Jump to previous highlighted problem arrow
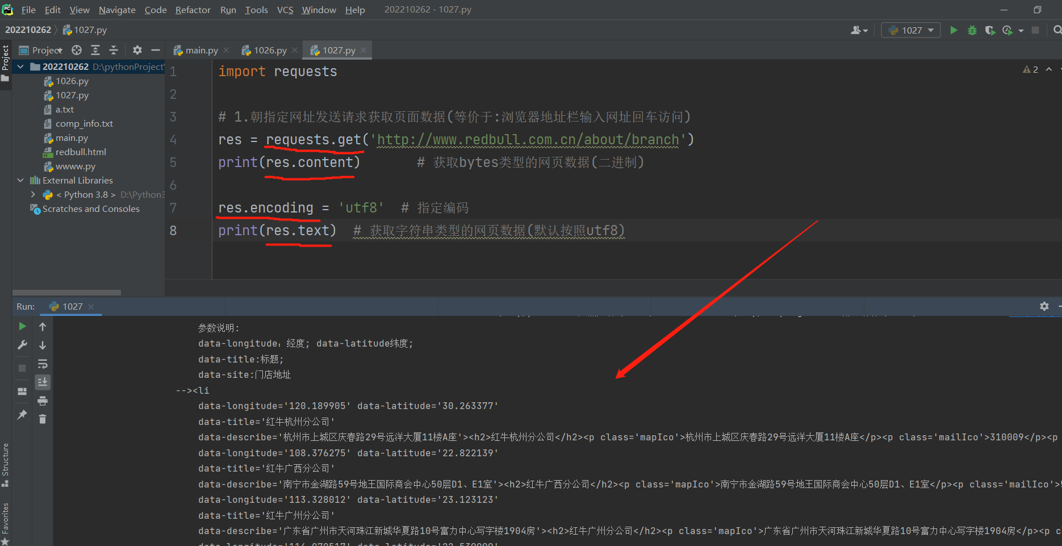The height and width of the screenshot is (546, 1062). click(x=1049, y=69)
